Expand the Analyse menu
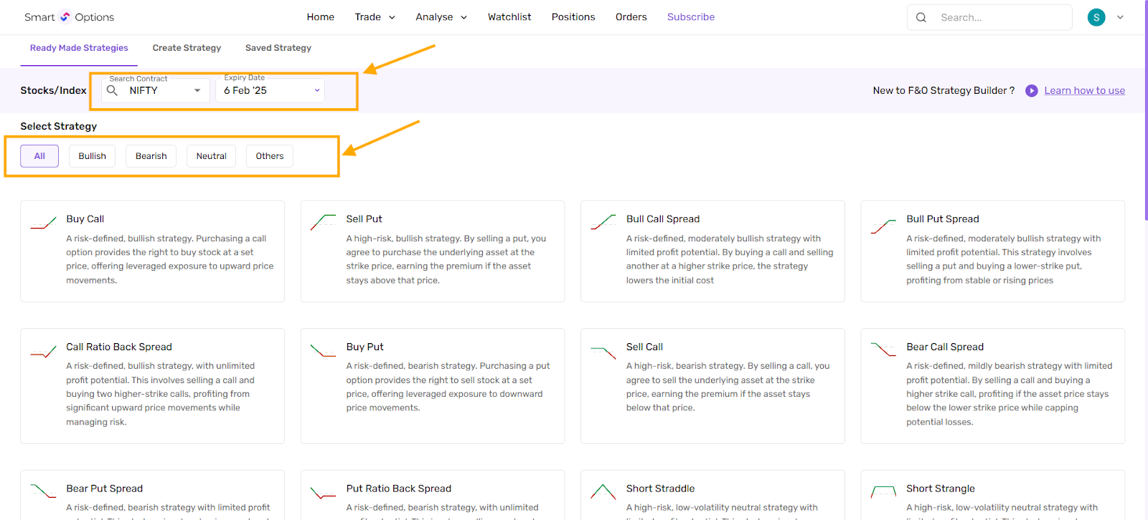 pyautogui.click(x=441, y=17)
